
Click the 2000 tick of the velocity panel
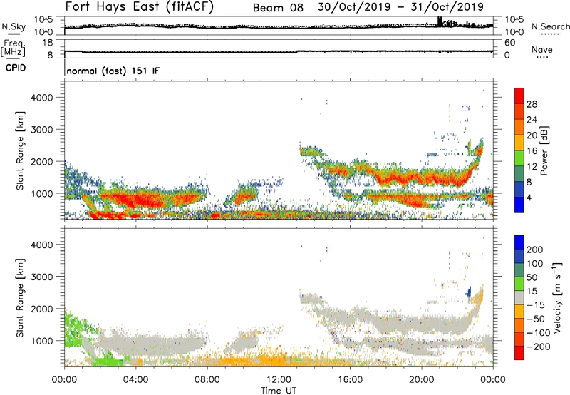click(41, 309)
